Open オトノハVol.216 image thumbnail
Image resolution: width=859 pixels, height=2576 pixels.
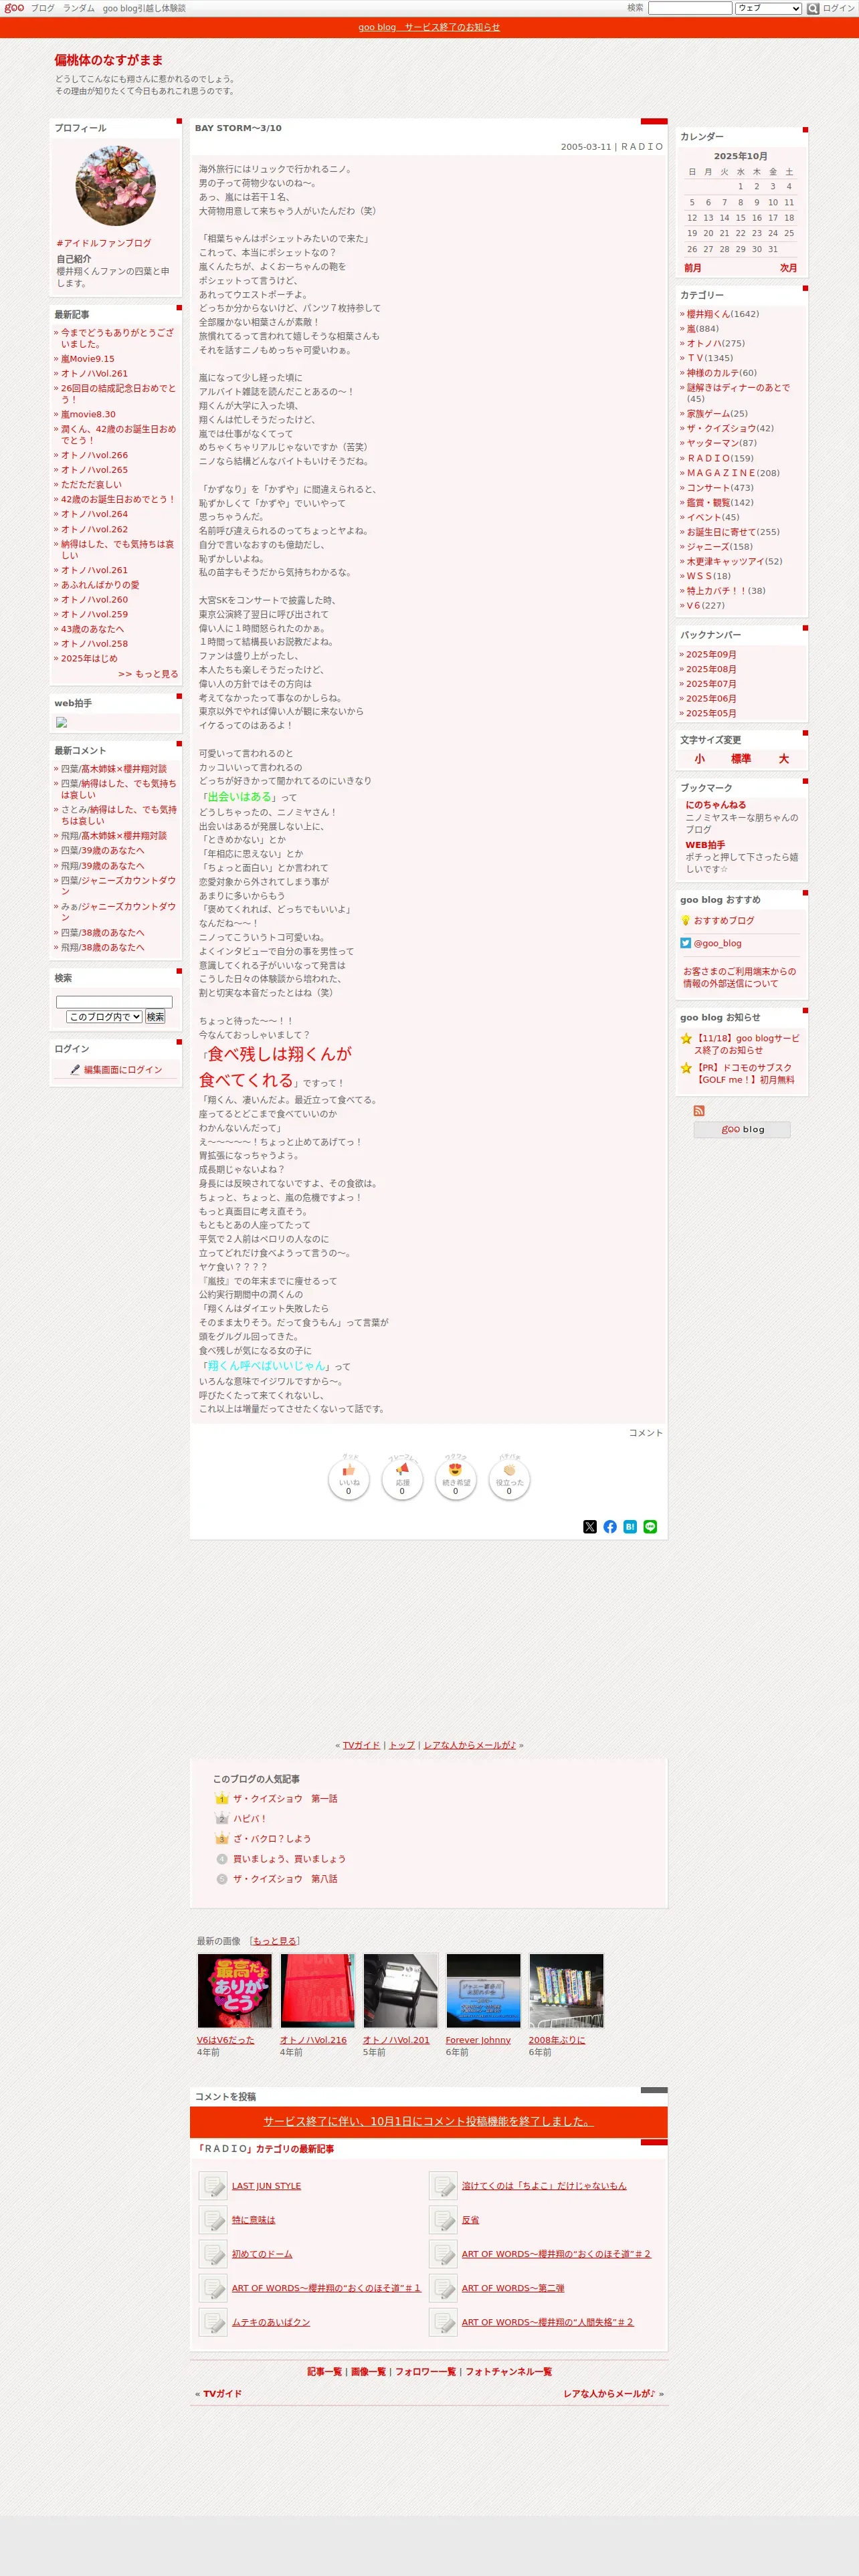318,1991
